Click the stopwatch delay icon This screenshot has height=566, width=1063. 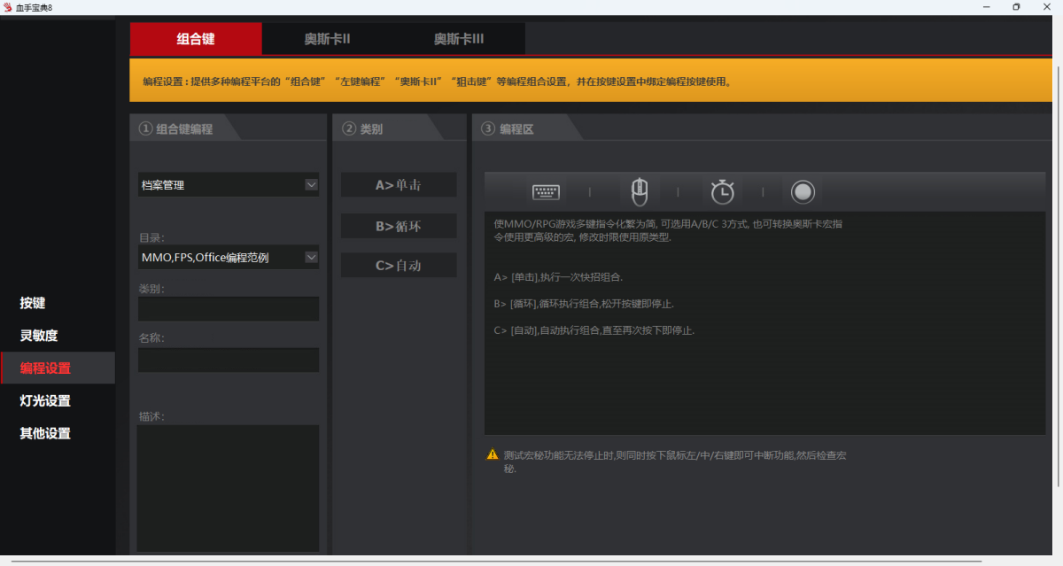[x=722, y=191]
